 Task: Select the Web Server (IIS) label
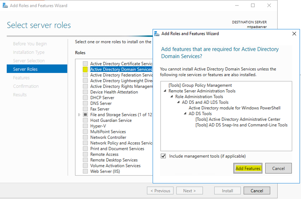[x=105, y=171]
